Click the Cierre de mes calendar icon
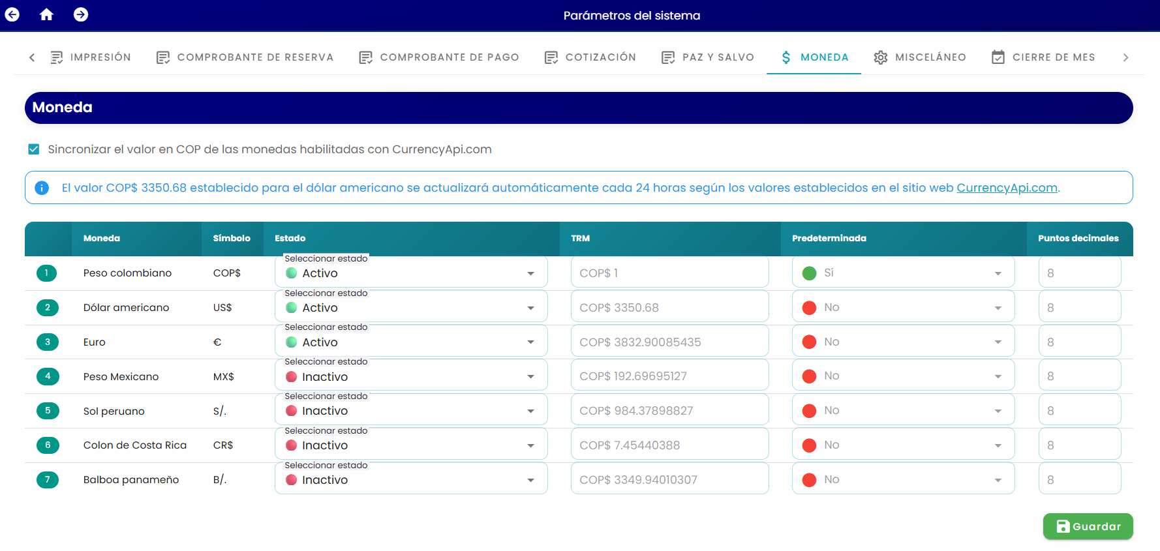1160x551 pixels. (998, 57)
